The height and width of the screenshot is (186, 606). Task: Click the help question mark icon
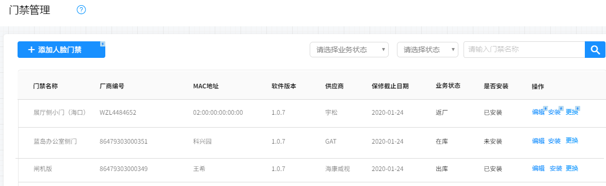tap(81, 10)
